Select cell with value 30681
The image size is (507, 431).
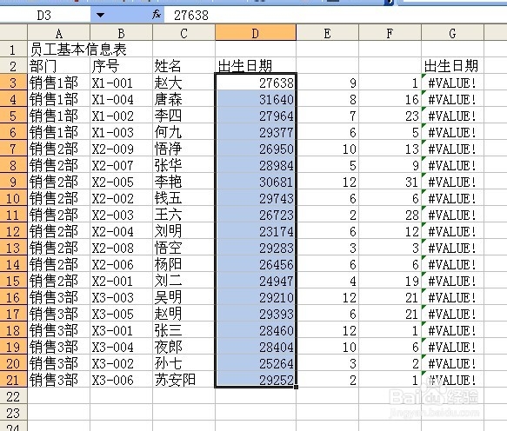point(256,182)
